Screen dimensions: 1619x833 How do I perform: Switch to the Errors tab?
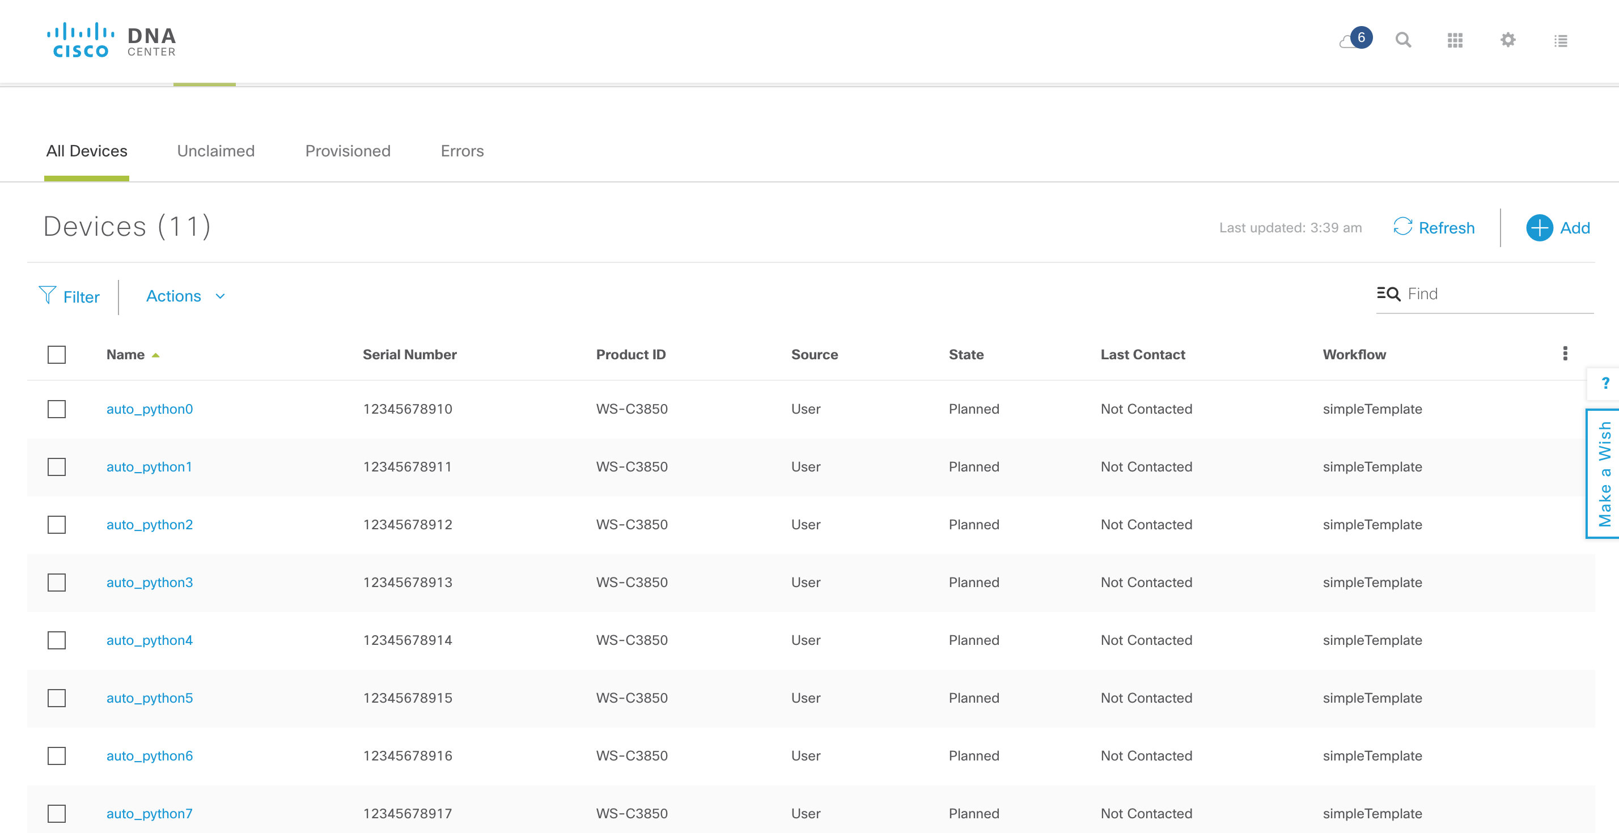click(x=462, y=151)
